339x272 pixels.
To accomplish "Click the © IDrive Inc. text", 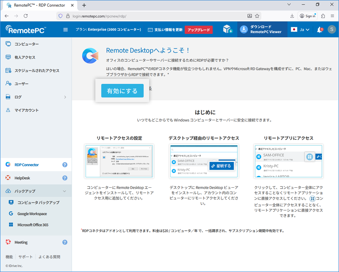I will tap(14, 266).
